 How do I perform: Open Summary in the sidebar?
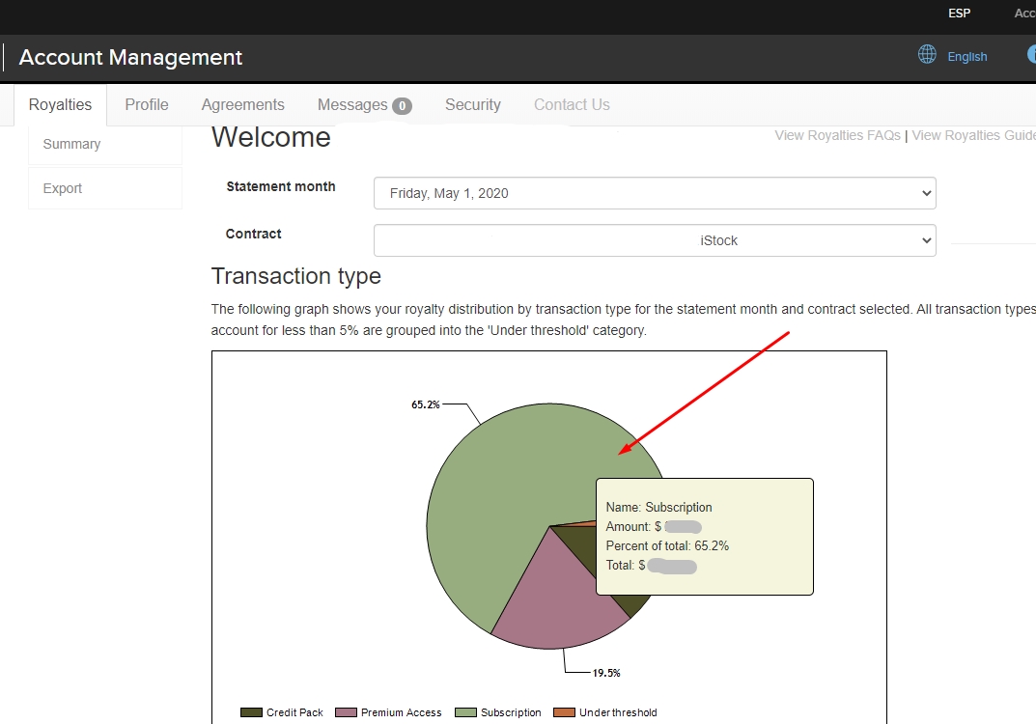[71, 144]
